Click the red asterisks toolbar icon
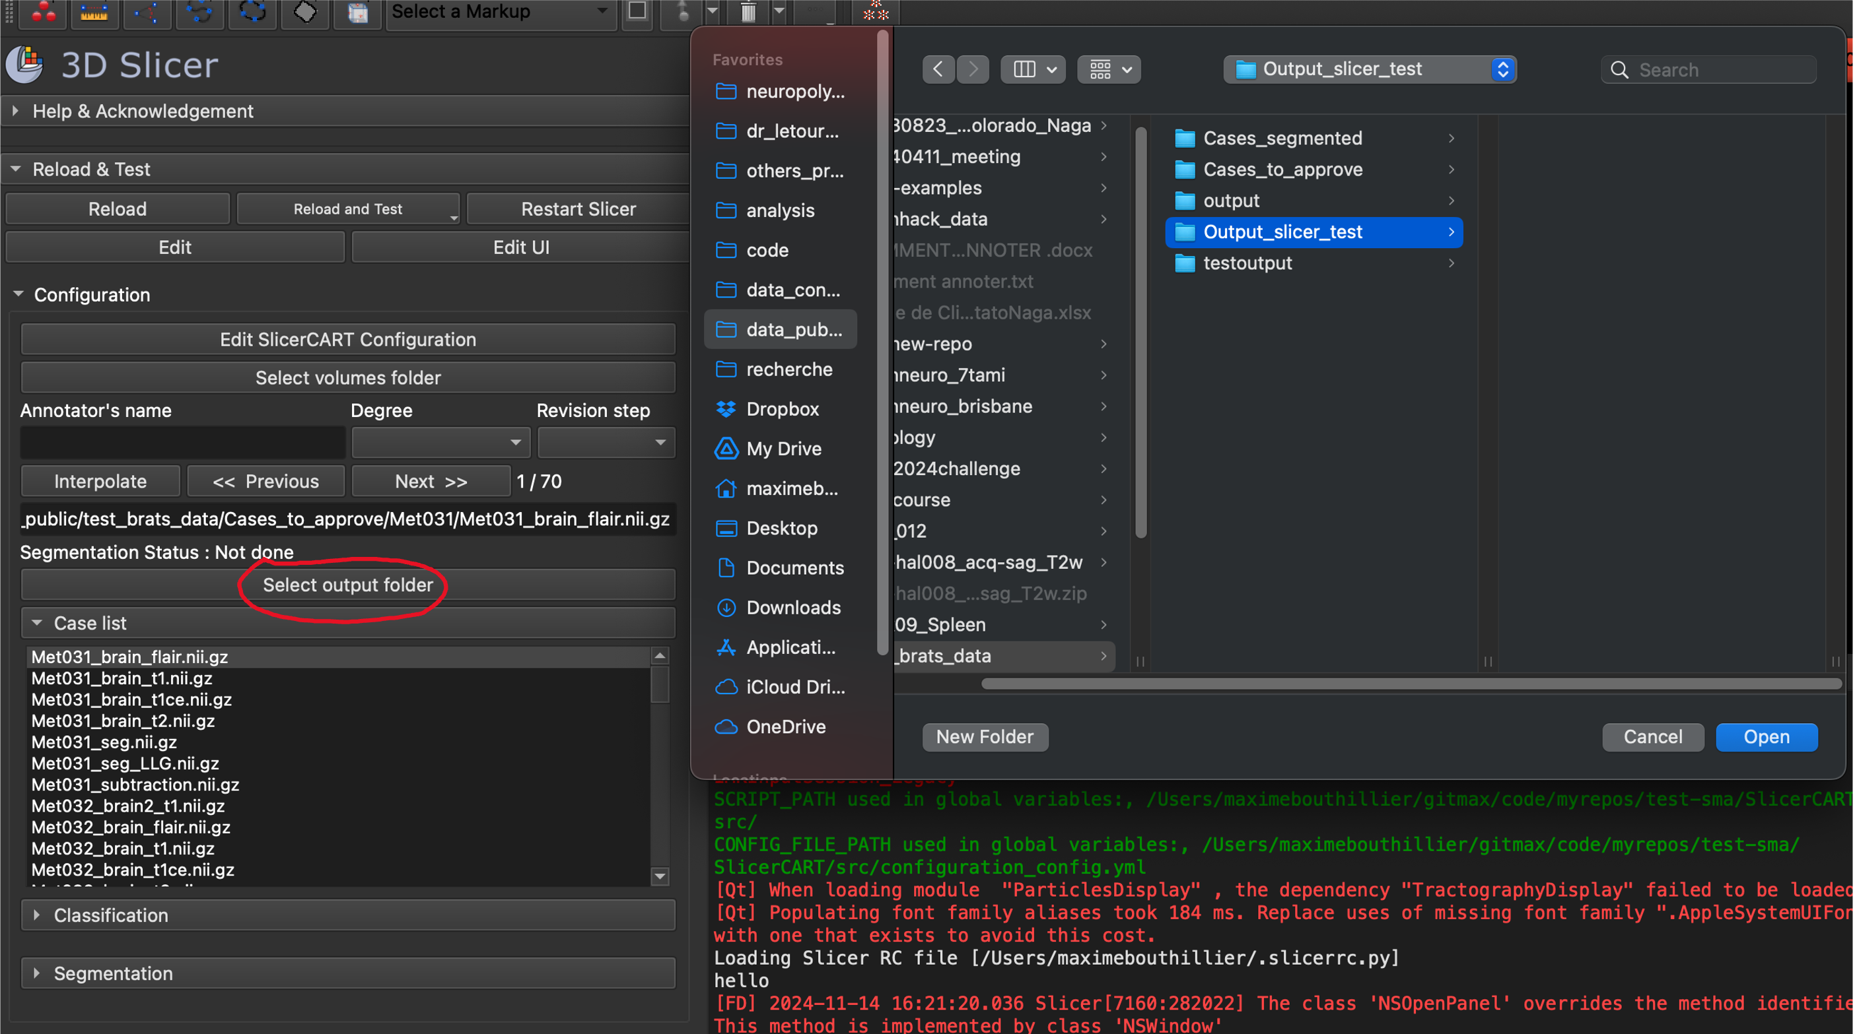 coord(876,13)
